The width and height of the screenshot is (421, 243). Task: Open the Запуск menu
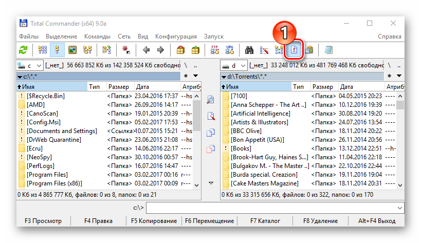[214, 36]
